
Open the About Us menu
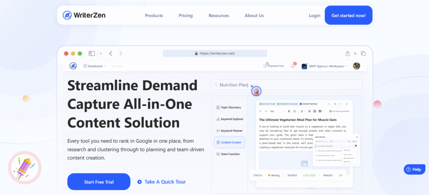point(254,15)
